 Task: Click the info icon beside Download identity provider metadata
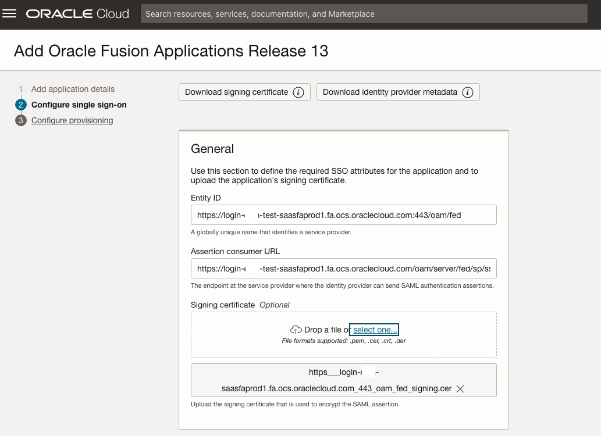click(467, 92)
